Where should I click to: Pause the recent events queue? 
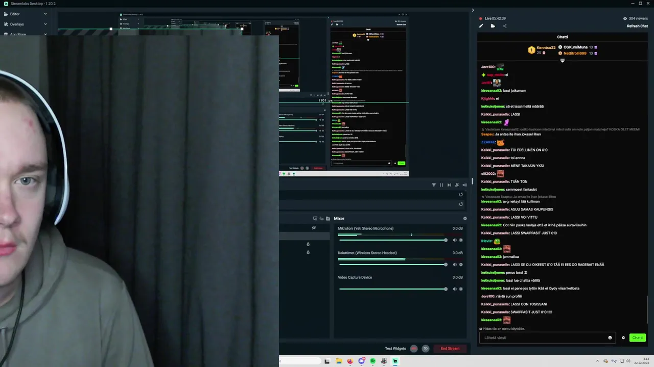[441, 185]
